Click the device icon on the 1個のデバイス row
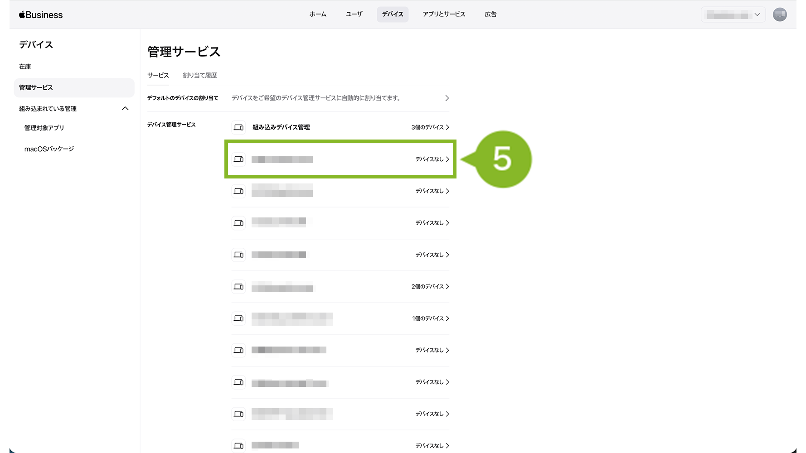Viewport: 806px width, 453px height. 238,318
